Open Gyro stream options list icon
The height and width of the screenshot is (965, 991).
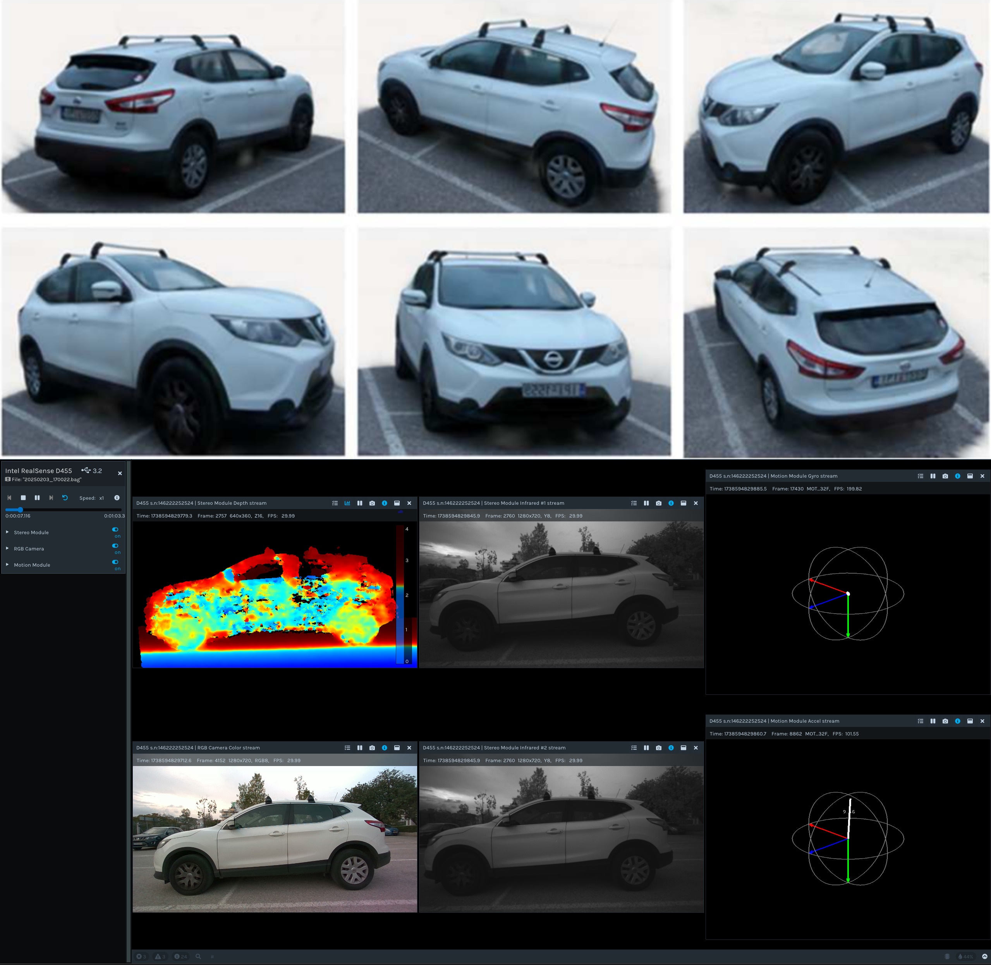921,476
